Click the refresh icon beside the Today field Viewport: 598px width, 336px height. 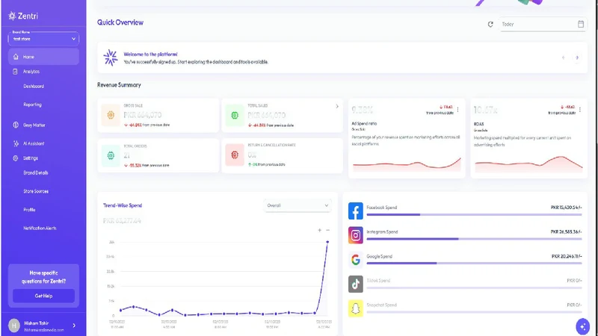point(490,25)
